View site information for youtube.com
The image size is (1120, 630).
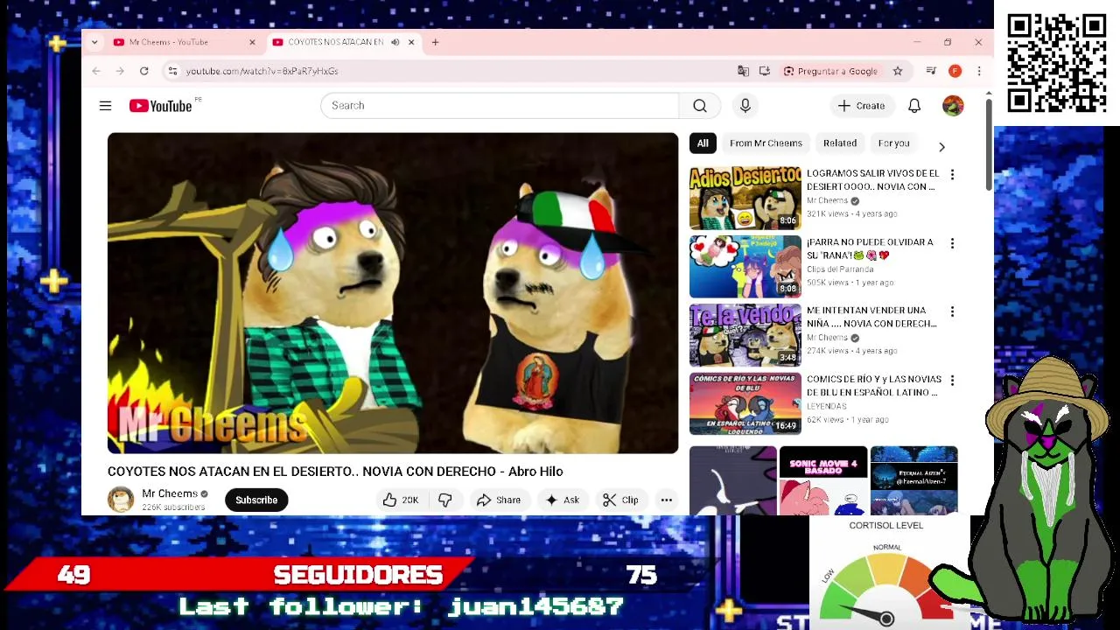click(x=172, y=71)
